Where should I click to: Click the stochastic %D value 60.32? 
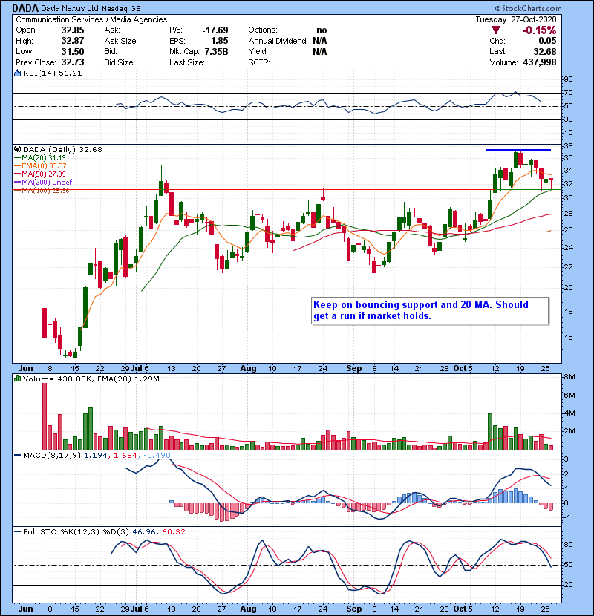[x=173, y=532]
